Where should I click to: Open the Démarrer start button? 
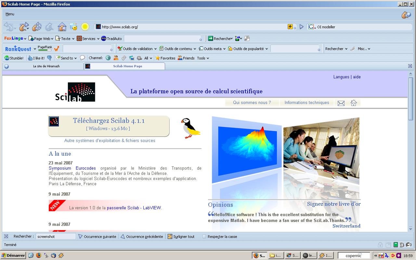click(13, 255)
